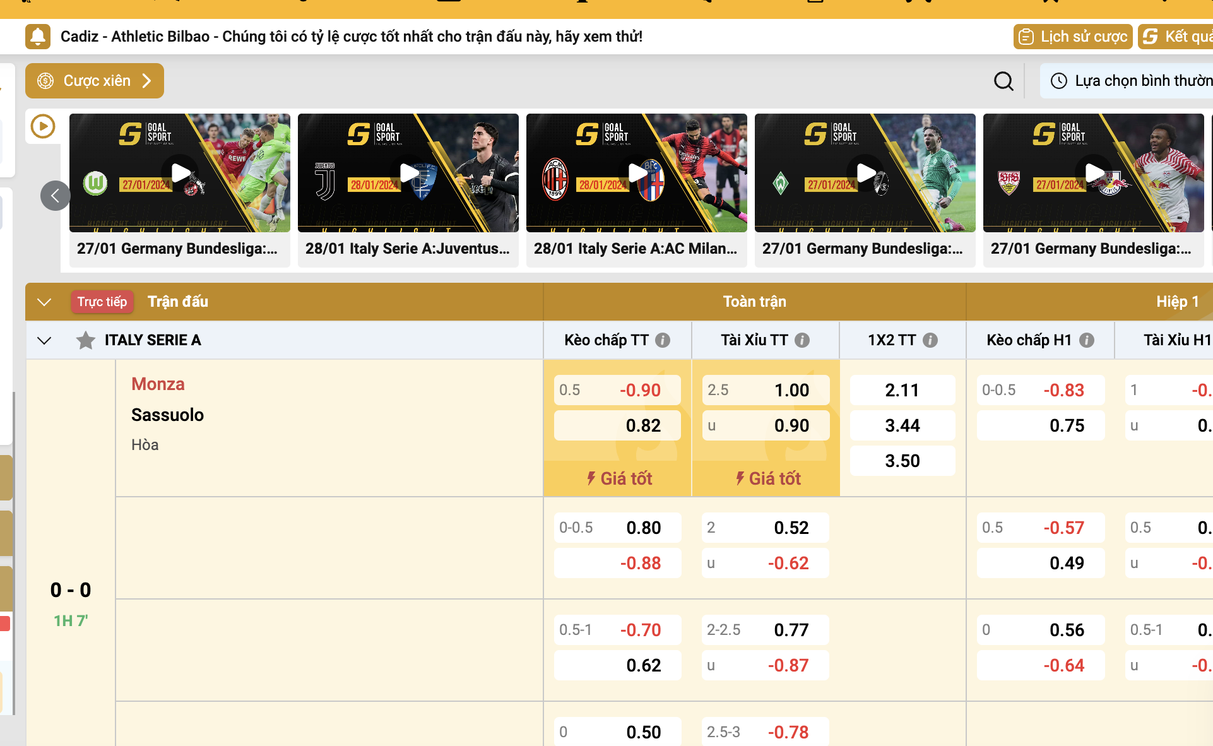Open Cadiz - Athletic Bilbao announcement link
This screenshot has height=746, width=1213.
pyautogui.click(x=351, y=37)
